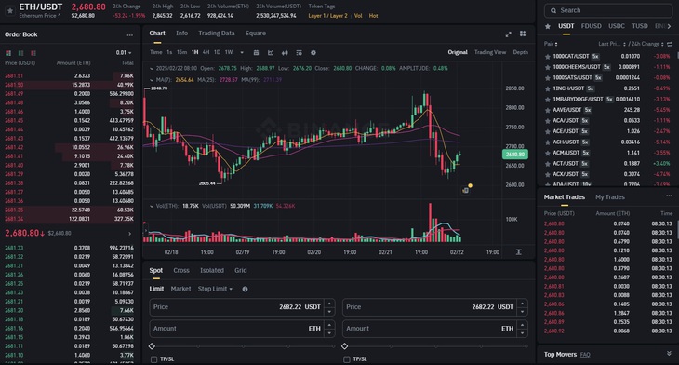
Task: Open the Grid trading tab
Action: coord(240,271)
